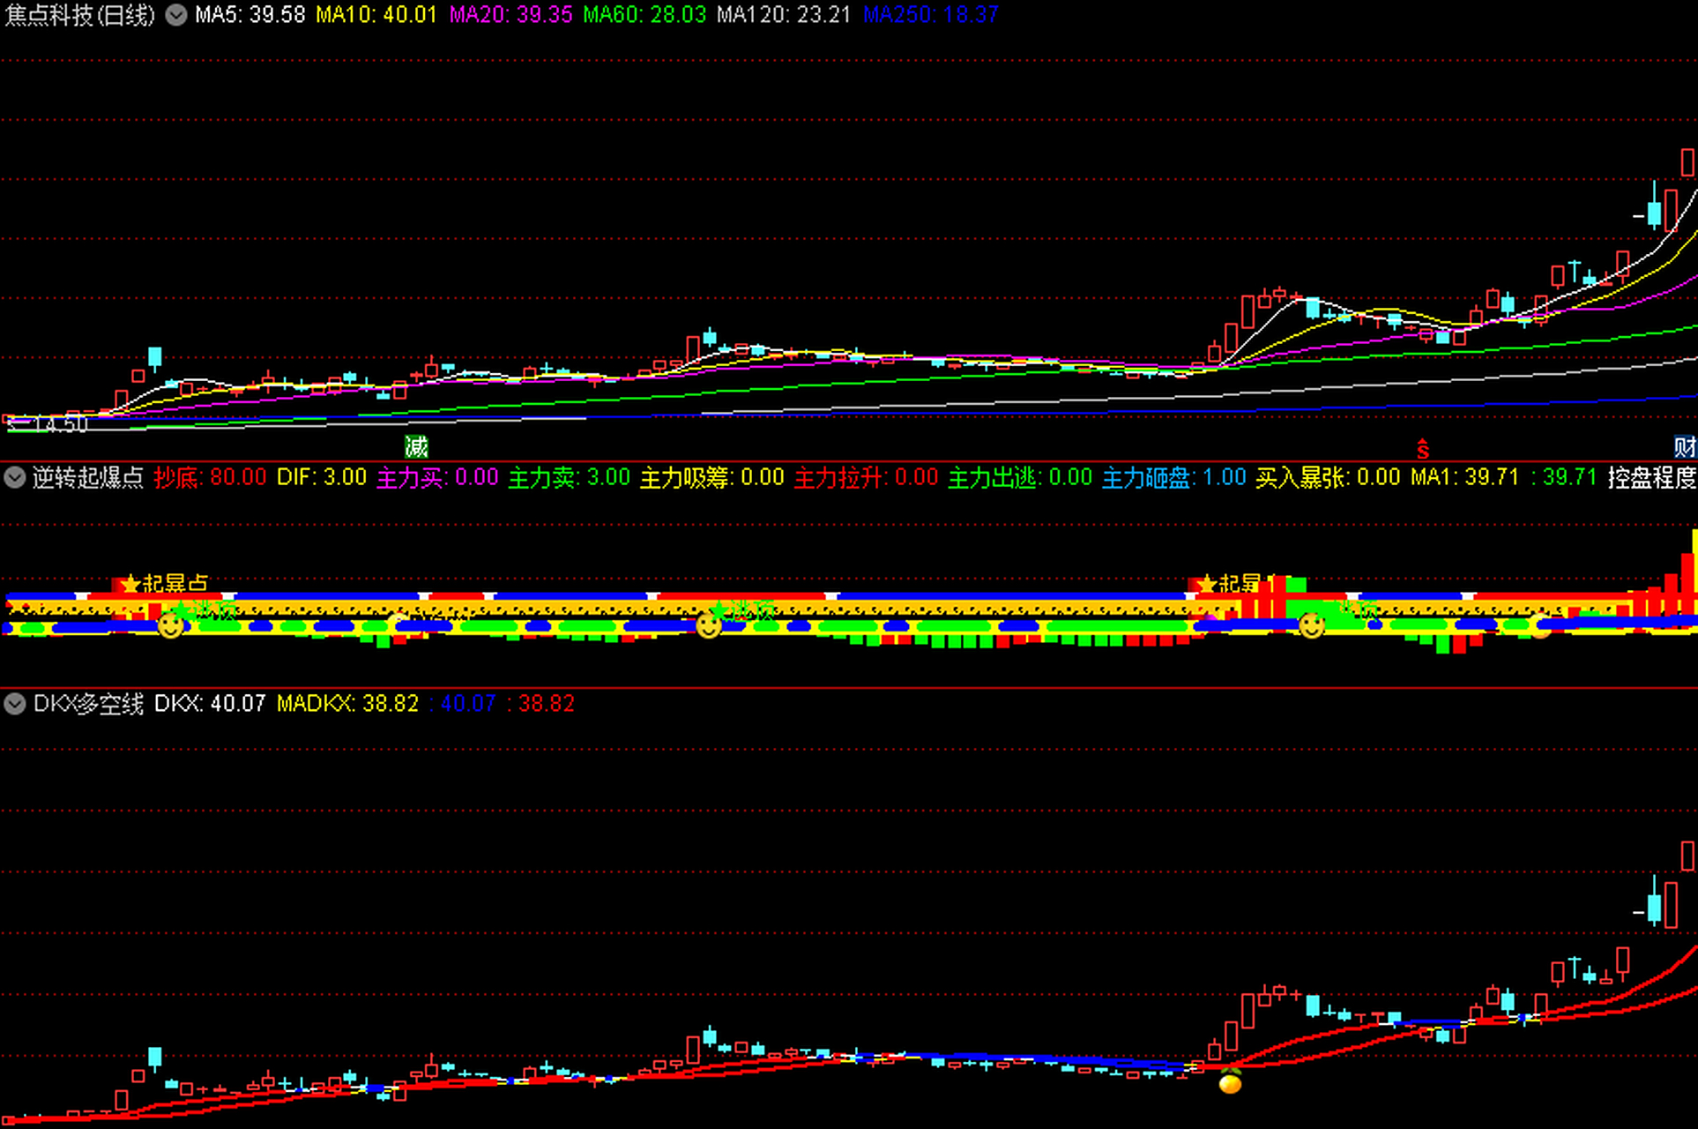Click the middle smiley face signal icon
1698x1129 pixels.
(708, 625)
